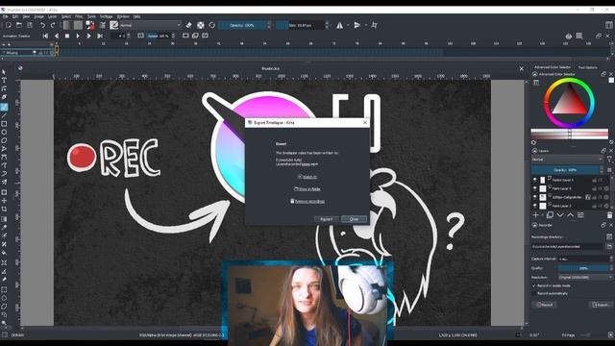This screenshot has width=615, height=346.
Task: Reload the original brush preset
Action: [x=212, y=25]
